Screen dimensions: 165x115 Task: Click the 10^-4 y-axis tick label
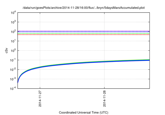click(13, 89)
